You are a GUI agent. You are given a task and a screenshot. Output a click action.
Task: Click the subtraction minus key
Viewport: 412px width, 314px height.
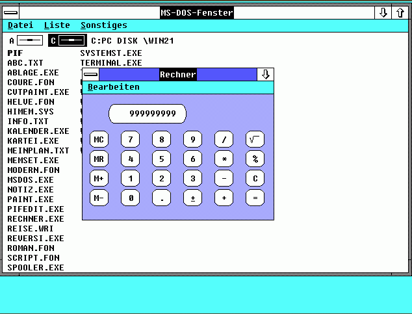[224, 178]
